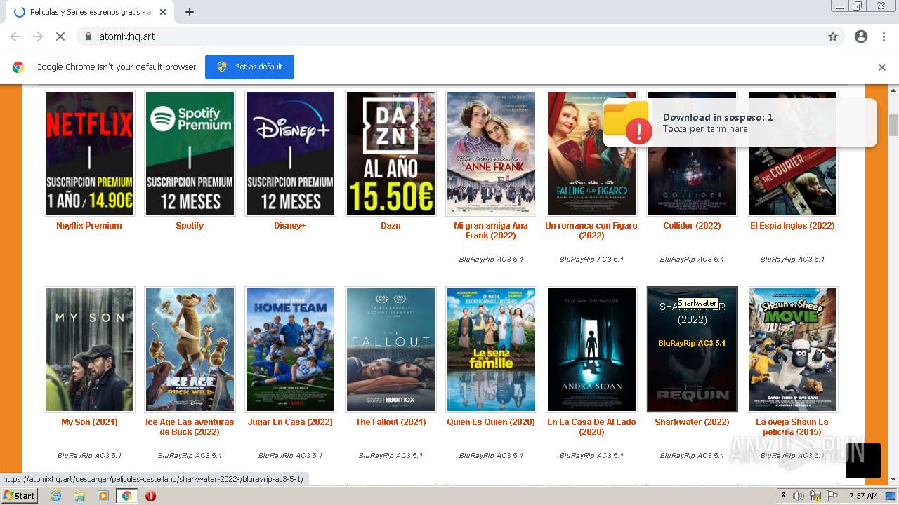Open En La Casa De Al Lado link
Viewport: 899px width, 505px height.
coord(591,427)
